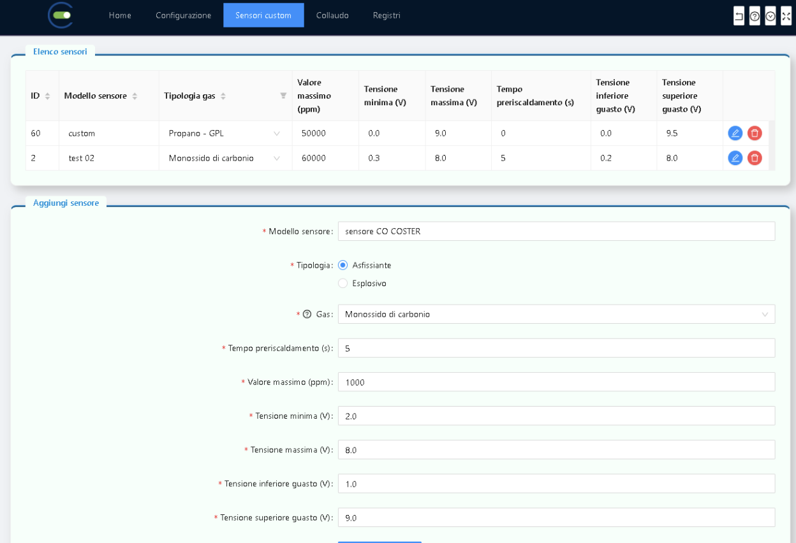Click the Elenco sensori panel title
The image size is (796, 543).
tap(60, 52)
